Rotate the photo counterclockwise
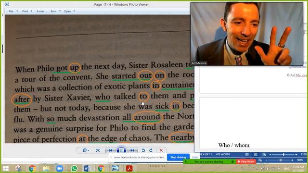The width and height of the screenshot is (308, 173). (143, 150)
